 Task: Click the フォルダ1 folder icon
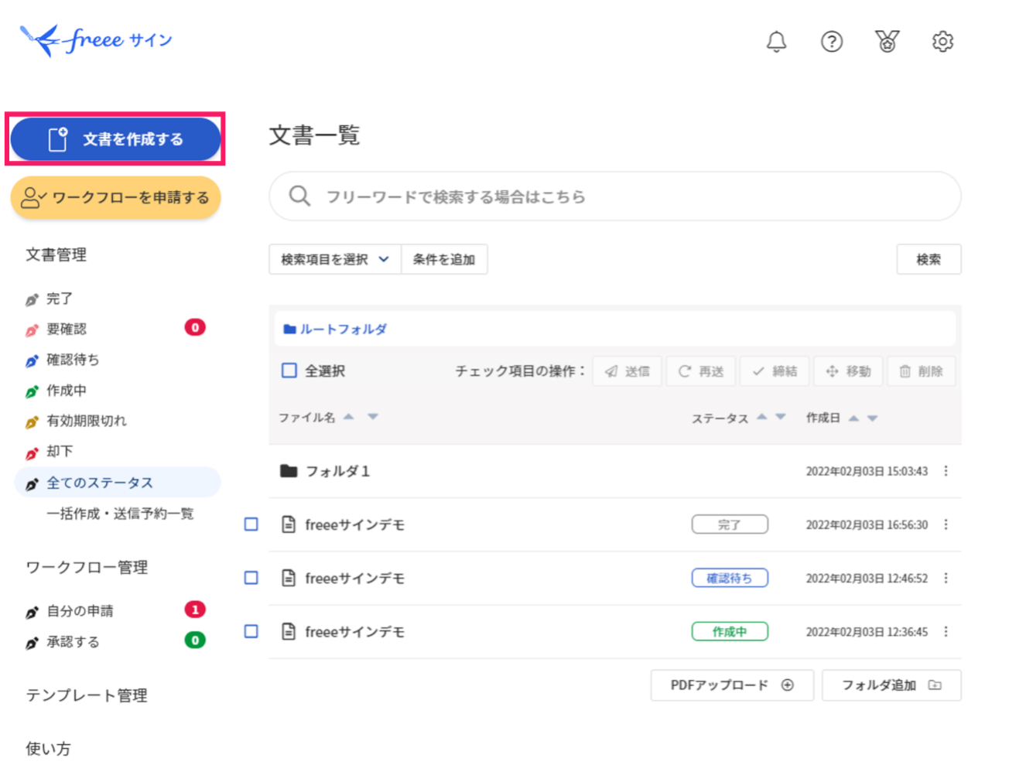point(289,470)
